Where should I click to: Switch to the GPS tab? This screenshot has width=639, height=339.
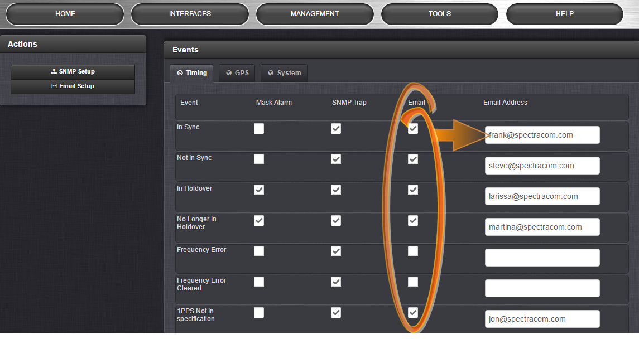237,73
